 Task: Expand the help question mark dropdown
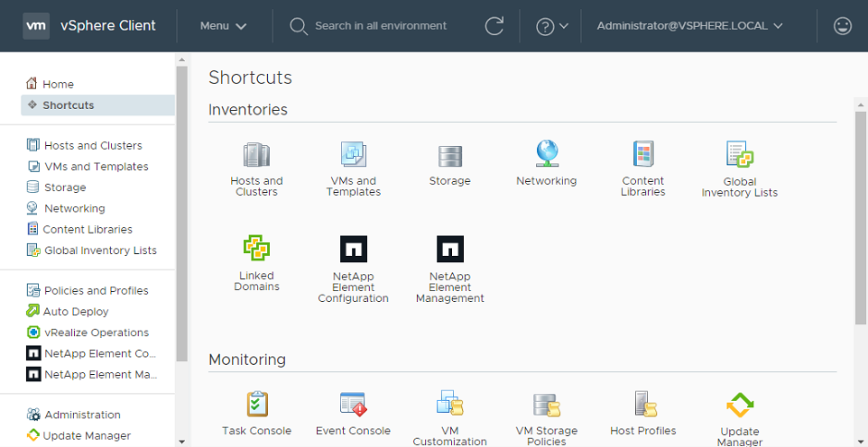point(552,26)
